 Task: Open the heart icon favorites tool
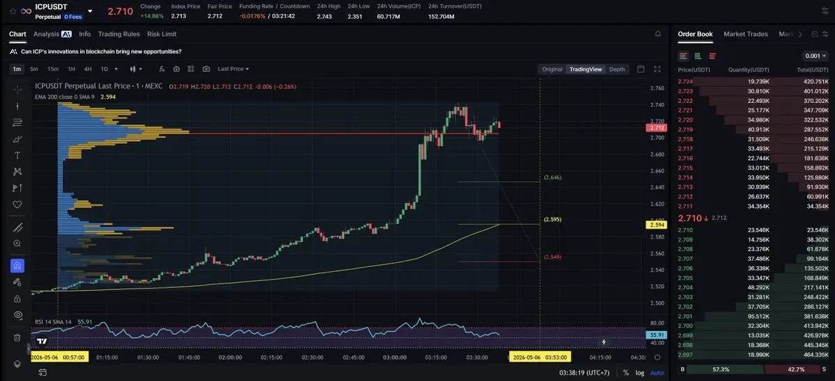pos(17,204)
